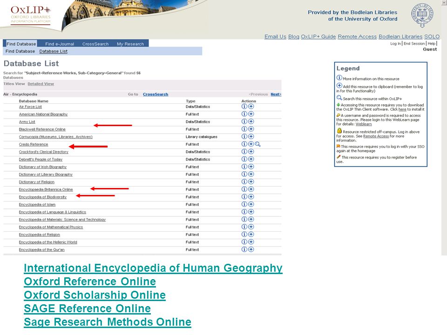
Task: Add Encyclopedia of Religion to clipboard
Action: [x=251, y=234]
